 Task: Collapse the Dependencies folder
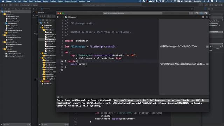[x=41, y=58]
